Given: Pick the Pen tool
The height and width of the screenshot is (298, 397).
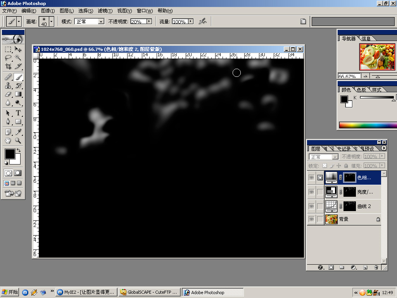Looking at the screenshot, I should pos(8,121).
